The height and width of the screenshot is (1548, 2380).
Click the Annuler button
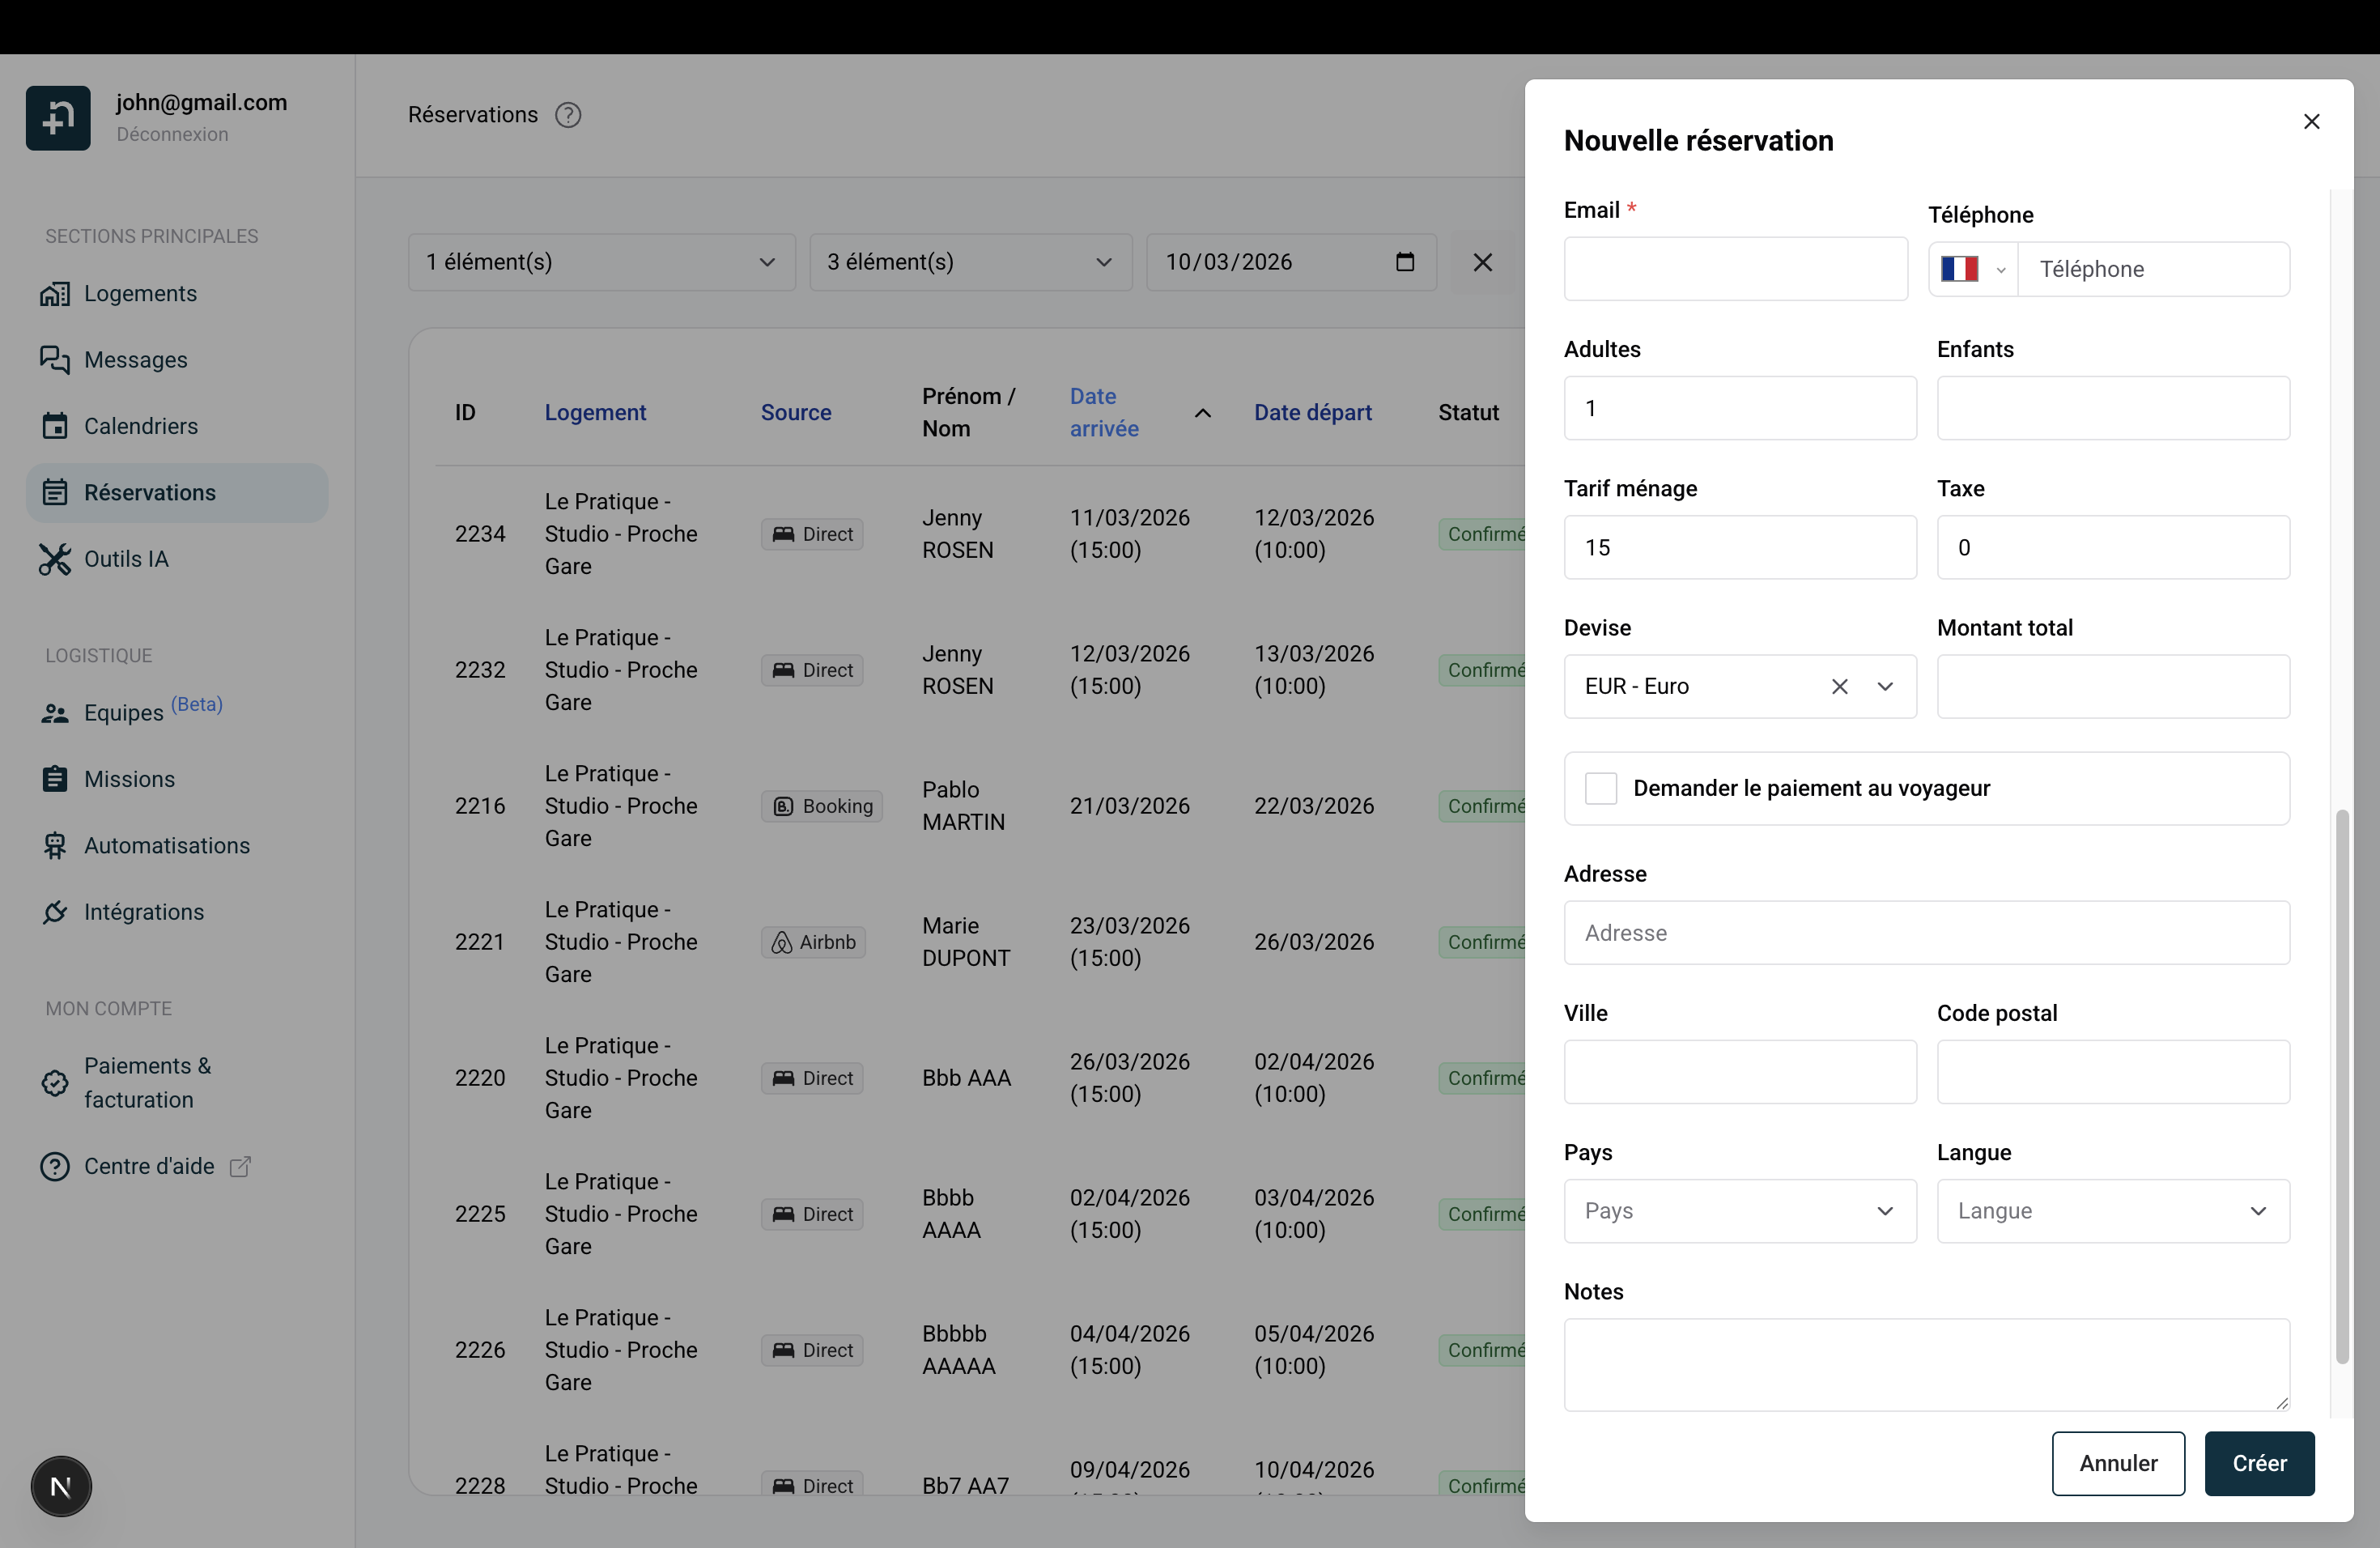(2118, 1464)
